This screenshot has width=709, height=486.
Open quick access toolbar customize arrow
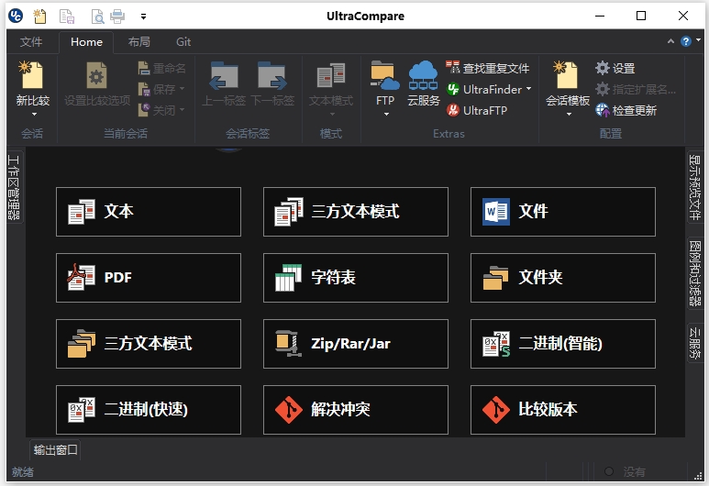click(143, 17)
